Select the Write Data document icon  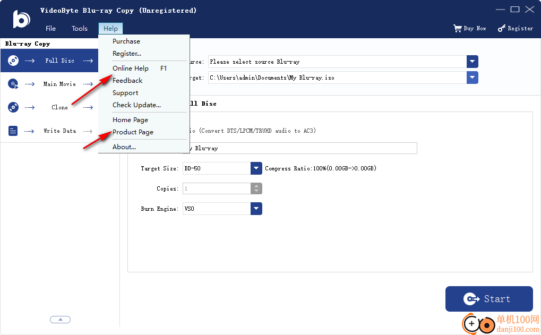click(x=13, y=131)
